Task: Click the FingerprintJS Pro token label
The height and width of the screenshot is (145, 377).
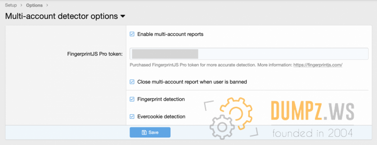Action: pyautogui.click(x=95, y=54)
